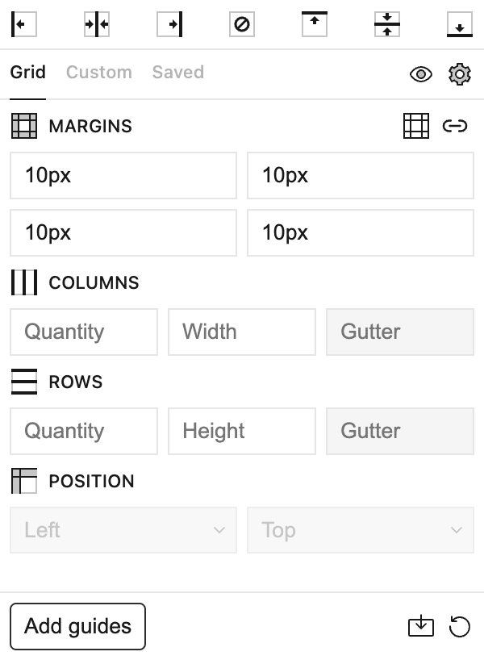Select the Grid tab
The height and width of the screenshot is (660, 484).
pyautogui.click(x=27, y=73)
